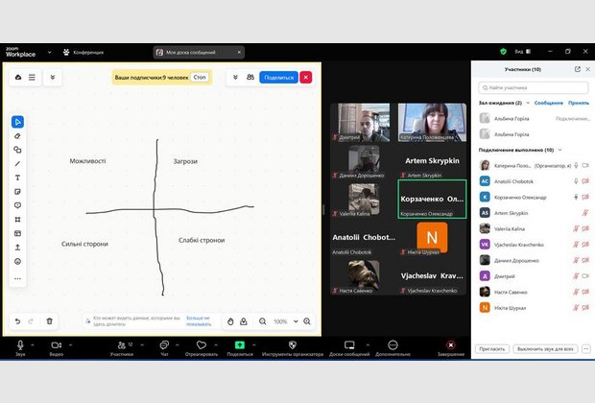Toggle the Звук microphone button
The height and width of the screenshot is (403, 595).
point(20,344)
